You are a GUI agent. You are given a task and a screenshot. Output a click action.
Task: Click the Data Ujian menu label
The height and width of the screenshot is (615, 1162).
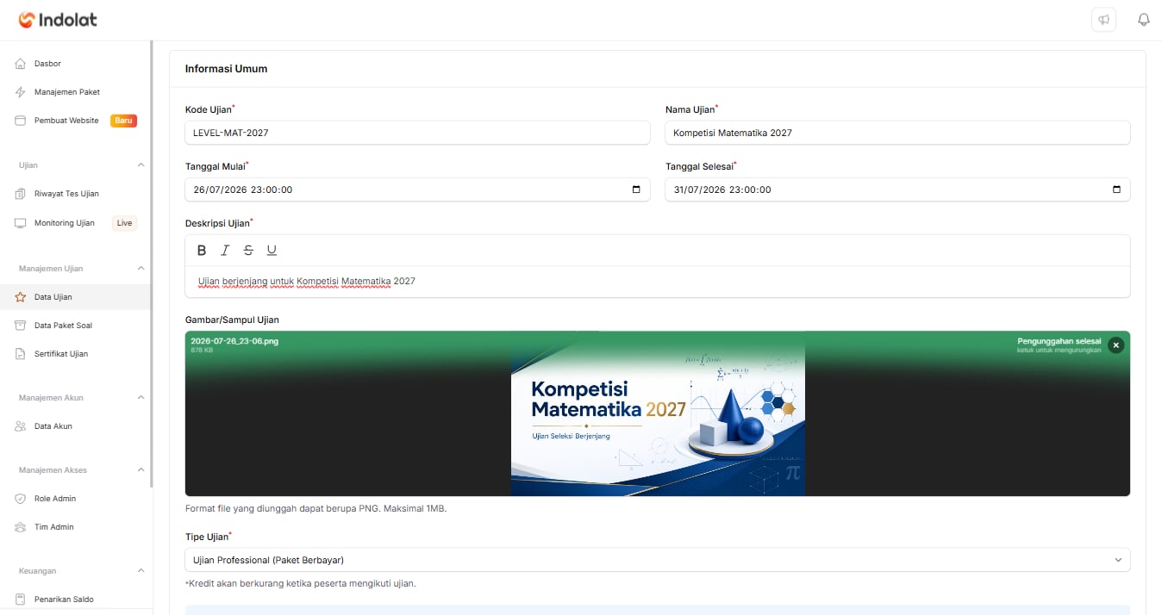pyautogui.click(x=53, y=297)
